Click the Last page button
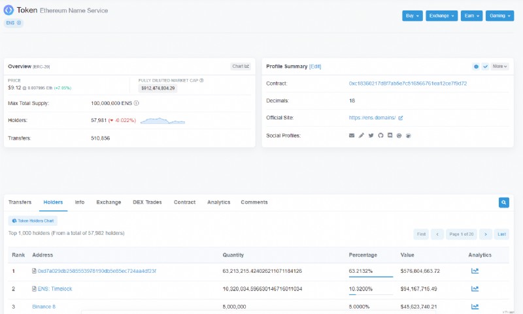The image size is (523, 314). pos(501,234)
